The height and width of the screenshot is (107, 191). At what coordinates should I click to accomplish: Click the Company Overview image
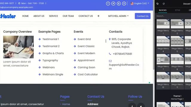(x=19, y=47)
